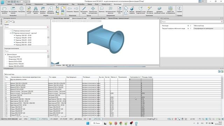Open the Построение ribbon tab
Screen dimensions: 224x126
tap(19, 4)
